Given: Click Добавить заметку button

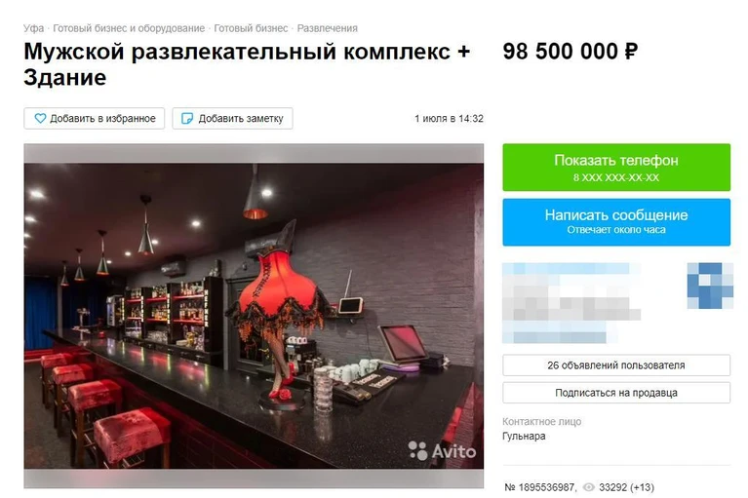Looking at the screenshot, I should (232, 118).
